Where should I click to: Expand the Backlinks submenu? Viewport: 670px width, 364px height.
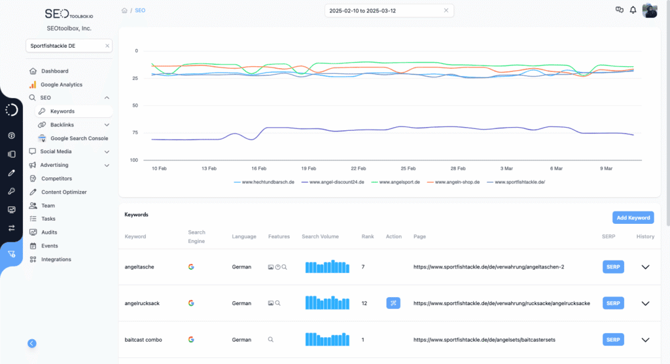pos(107,124)
